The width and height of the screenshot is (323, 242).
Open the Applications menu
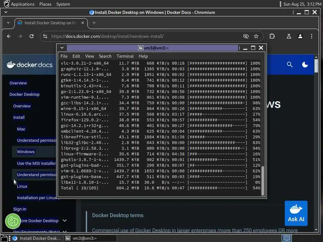point(19,4)
